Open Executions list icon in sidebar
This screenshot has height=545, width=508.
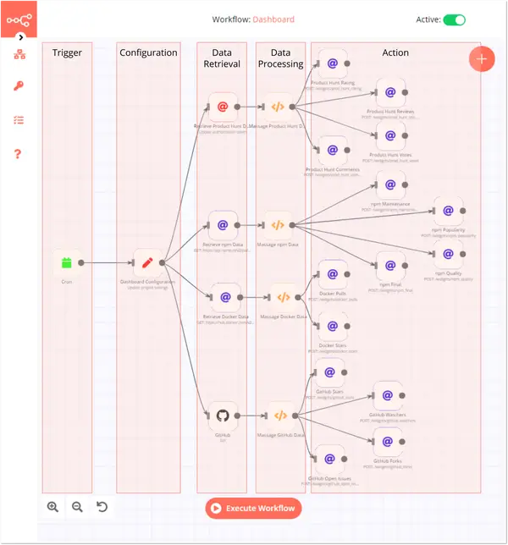[19, 120]
